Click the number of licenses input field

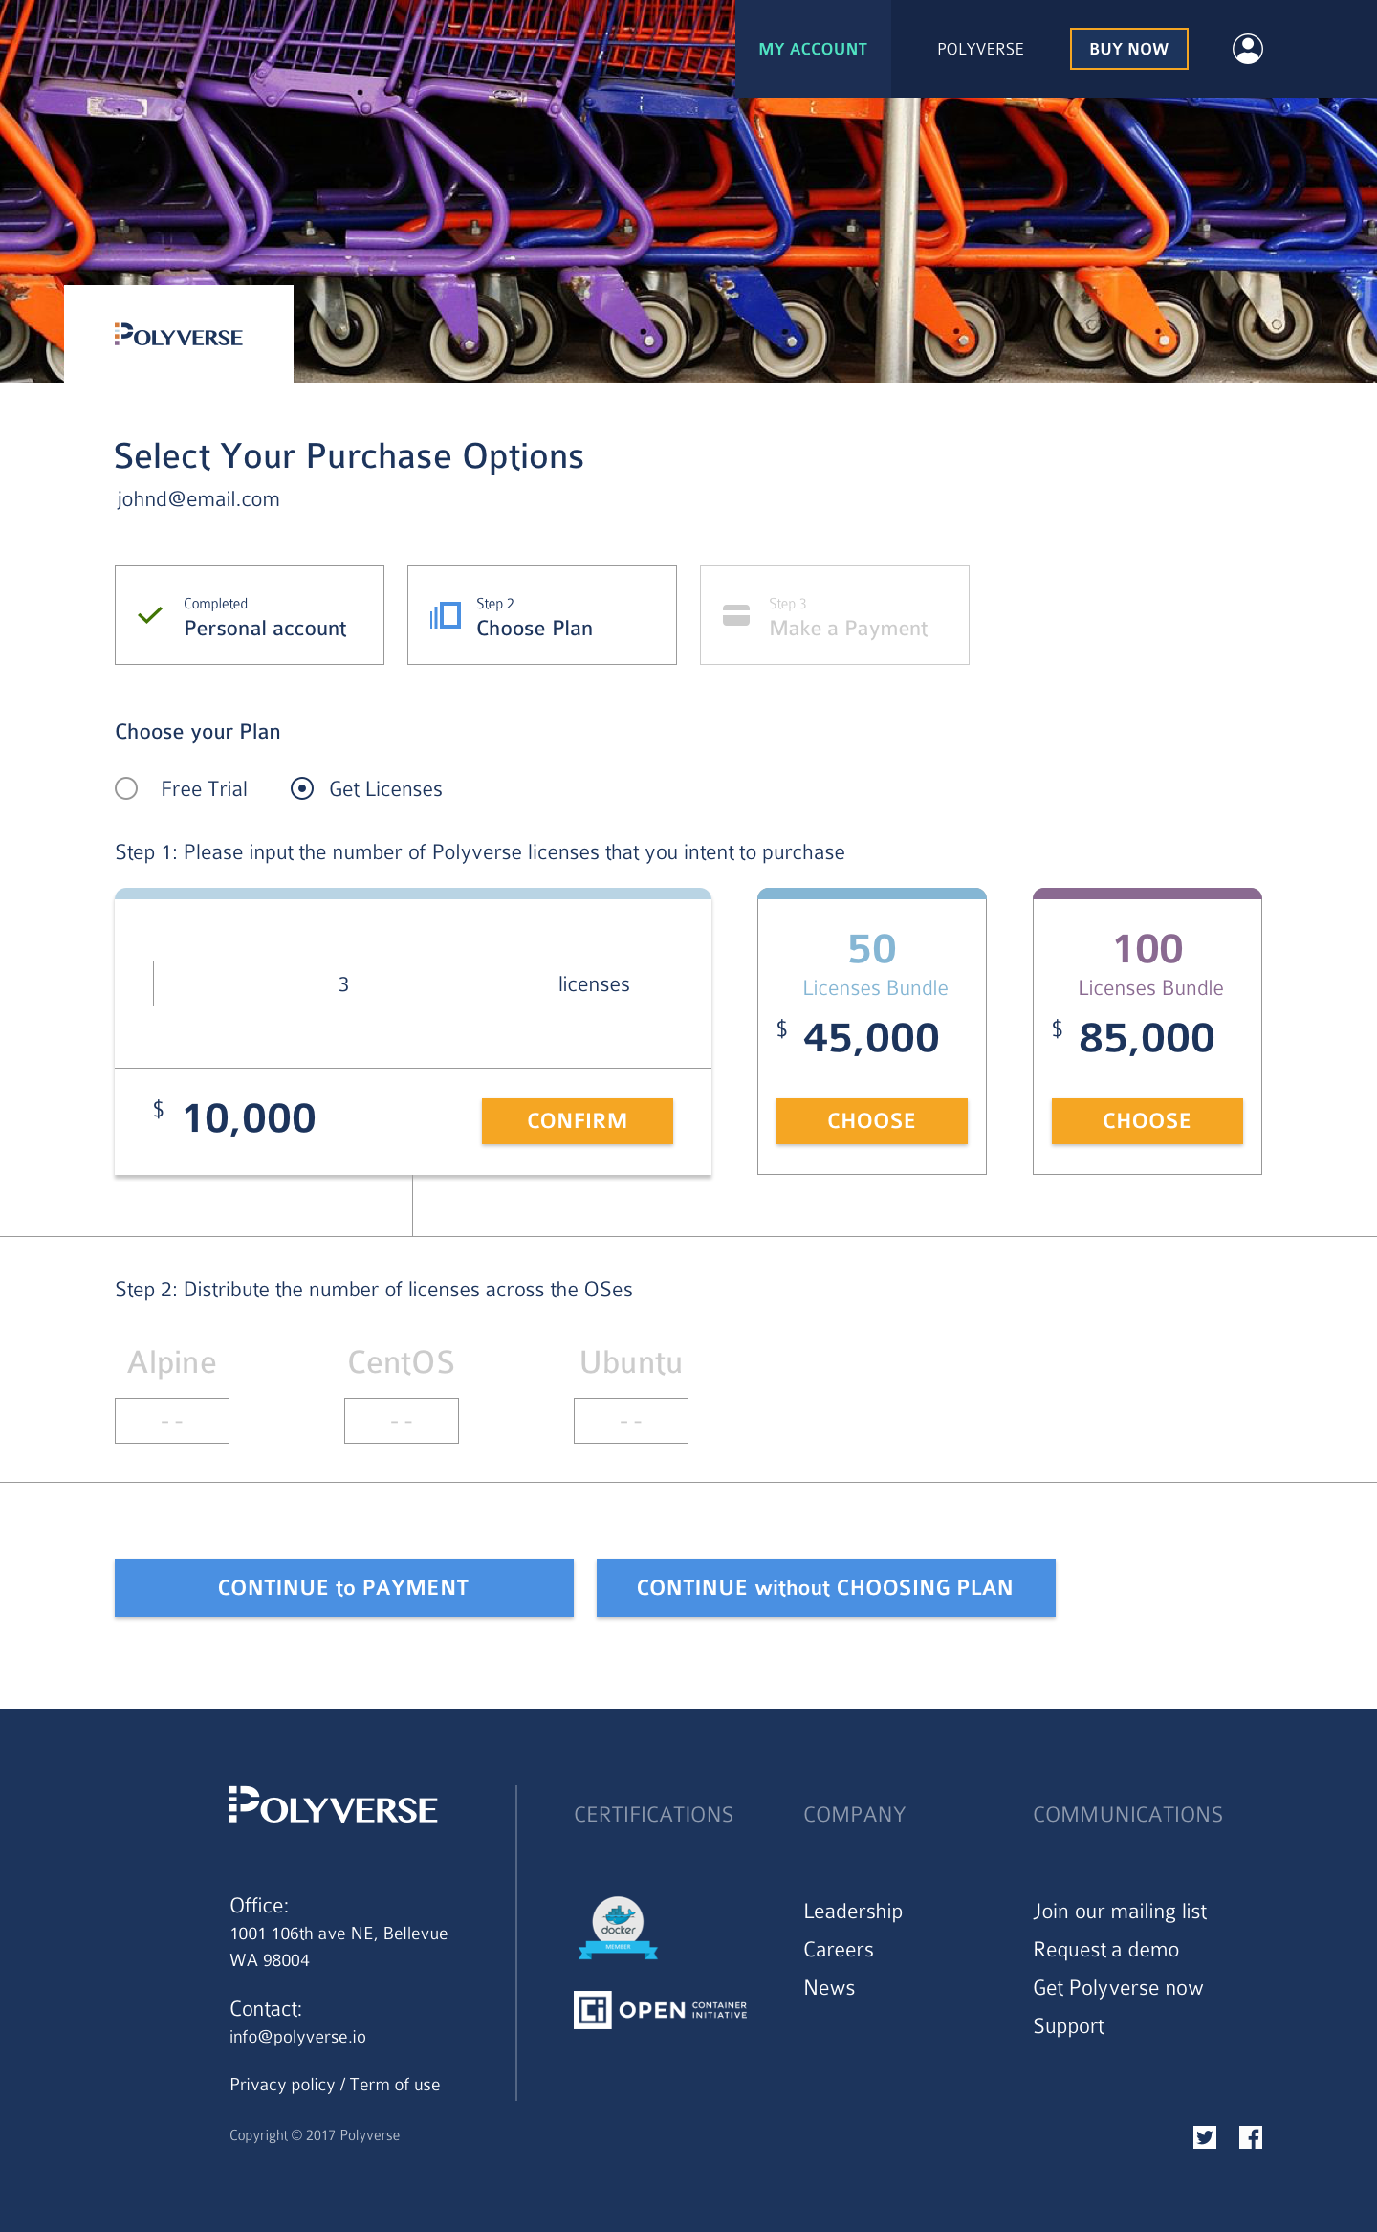tap(343, 983)
